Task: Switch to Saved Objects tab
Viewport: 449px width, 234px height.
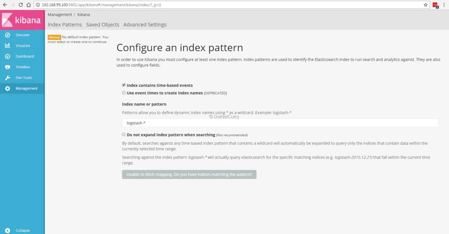Action: 102,25
